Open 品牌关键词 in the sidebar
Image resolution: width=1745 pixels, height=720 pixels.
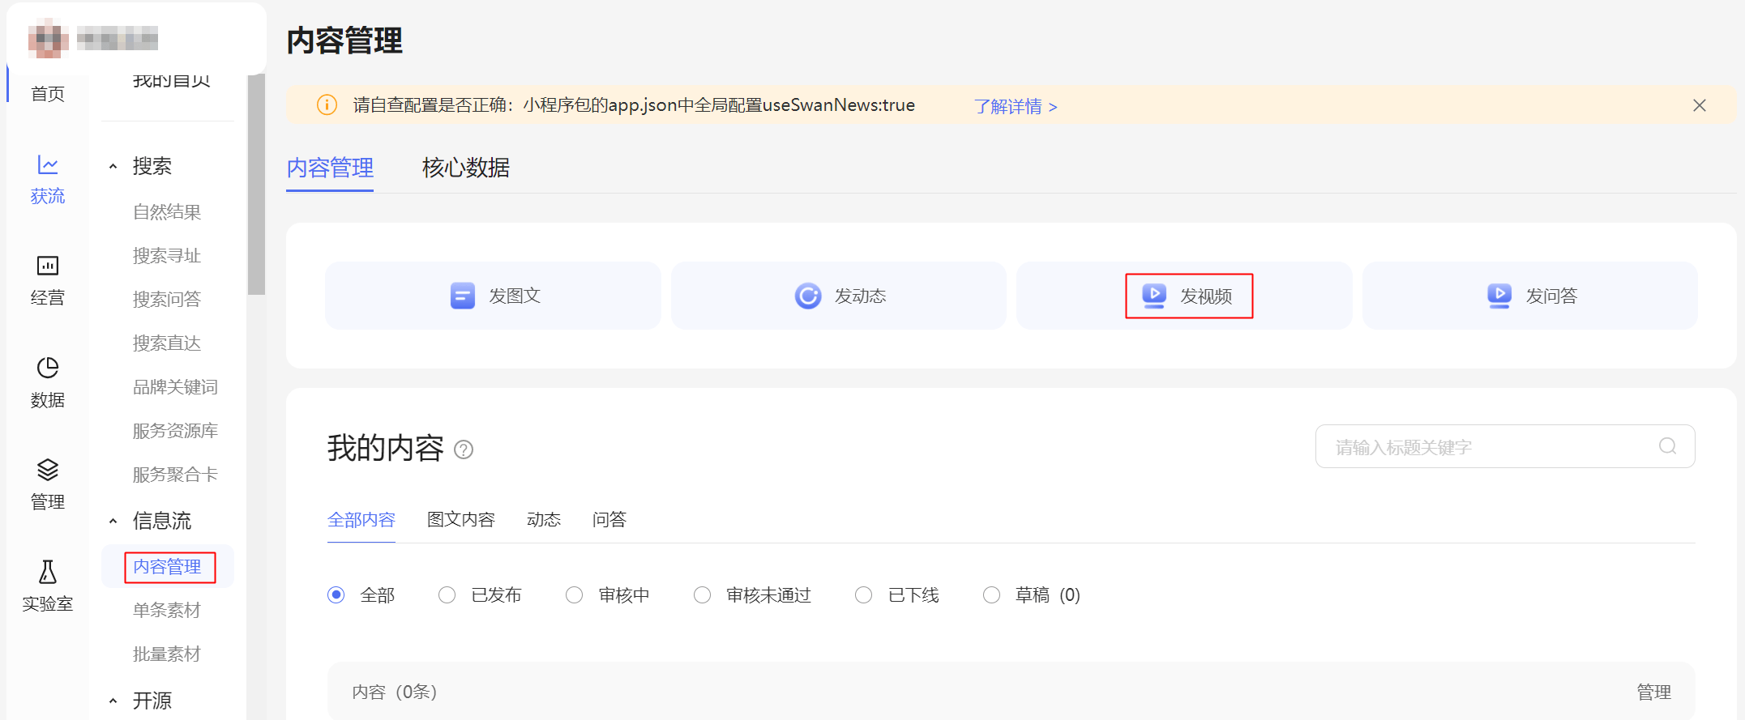click(x=175, y=387)
